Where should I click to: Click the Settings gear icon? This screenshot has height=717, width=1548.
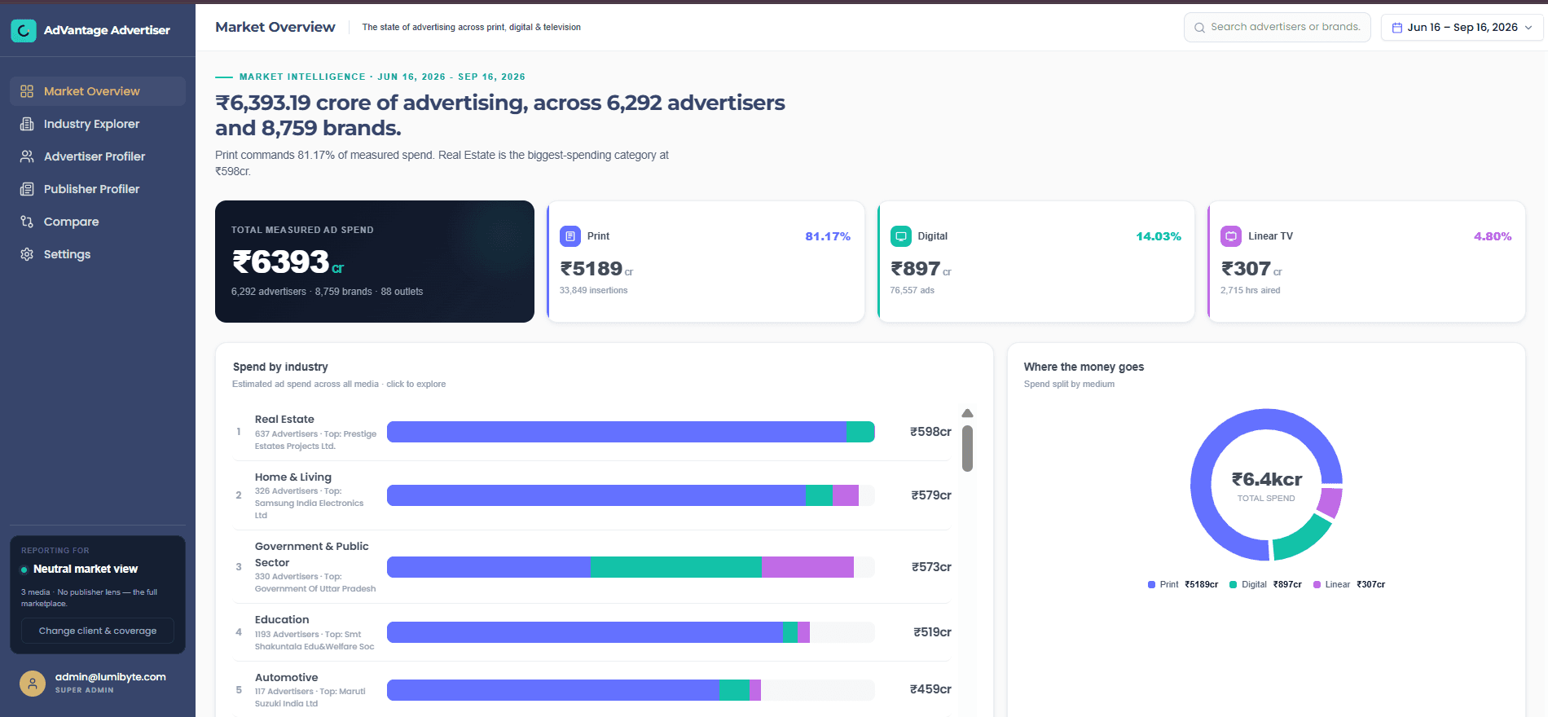click(27, 254)
